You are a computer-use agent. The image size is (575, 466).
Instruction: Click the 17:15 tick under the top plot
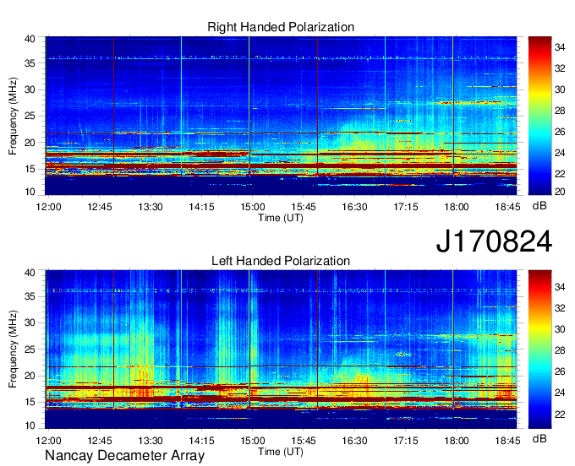click(x=406, y=207)
